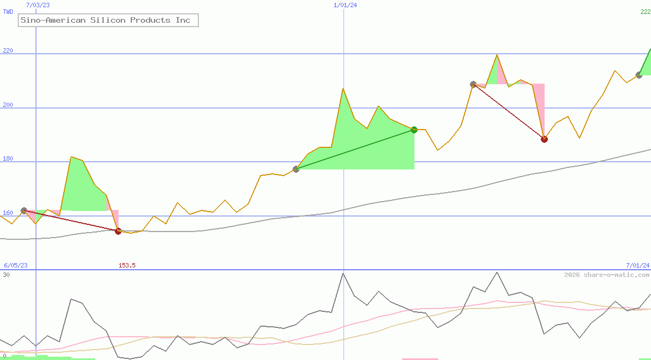The width and height of the screenshot is (651, 360).
Task: Click the 6/05/23 start date label
Action: pyautogui.click(x=16, y=265)
